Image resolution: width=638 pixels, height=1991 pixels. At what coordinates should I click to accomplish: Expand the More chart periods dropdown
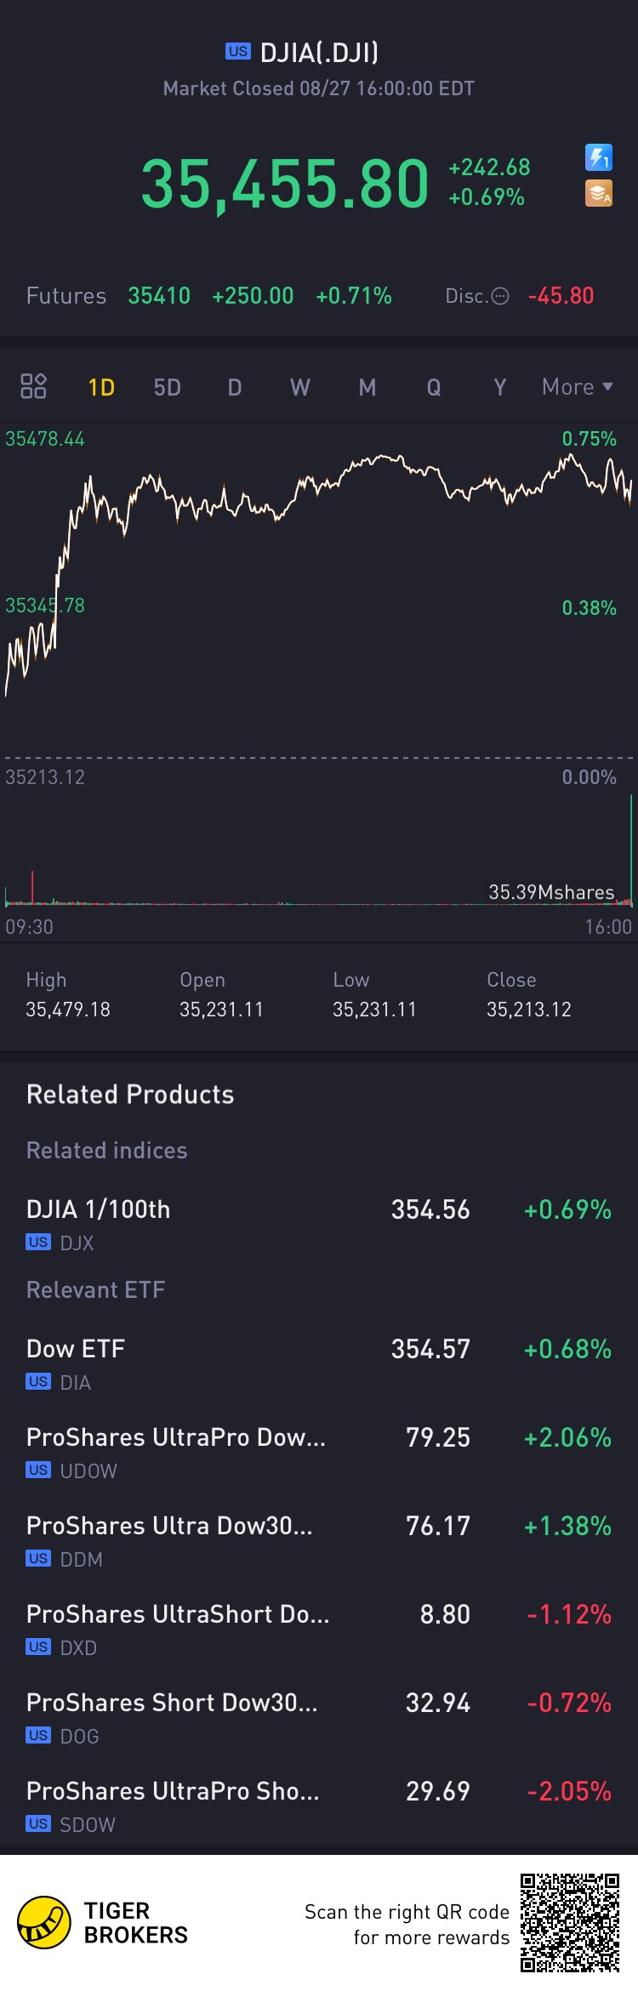577,387
